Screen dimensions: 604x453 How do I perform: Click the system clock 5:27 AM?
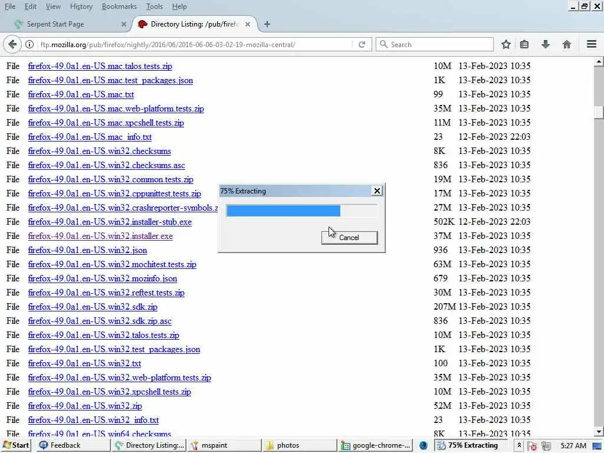[573, 446]
